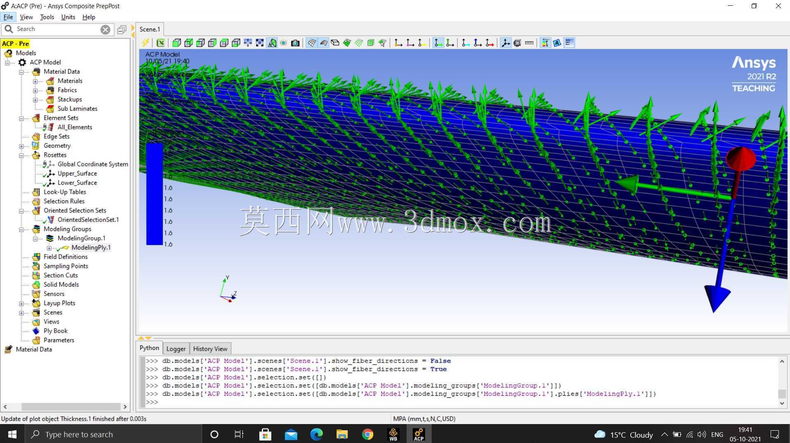The height and width of the screenshot is (443, 790).
Task: Click the eye icon in the toolbar
Action: [x=284, y=43]
